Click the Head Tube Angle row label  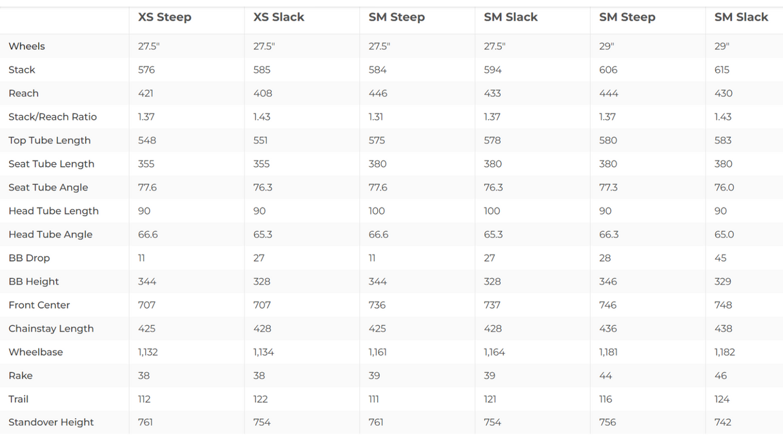click(x=50, y=234)
